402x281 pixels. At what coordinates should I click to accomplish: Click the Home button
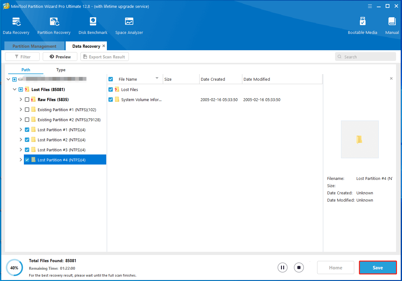point(336,268)
